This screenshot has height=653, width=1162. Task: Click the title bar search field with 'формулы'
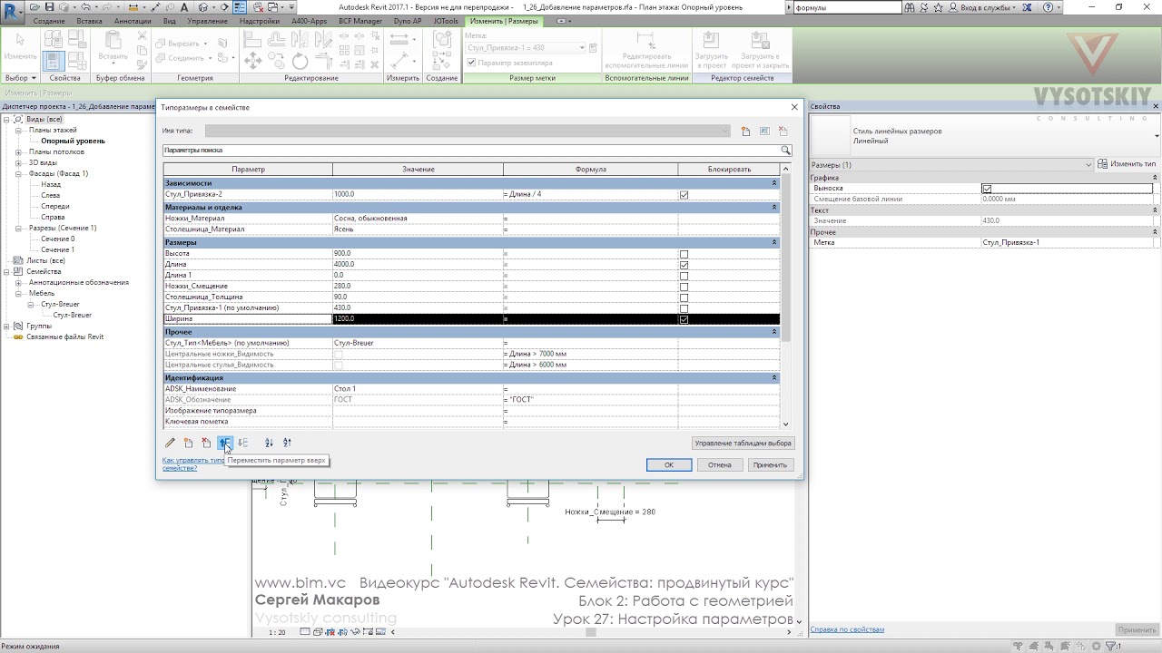tap(847, 7)
